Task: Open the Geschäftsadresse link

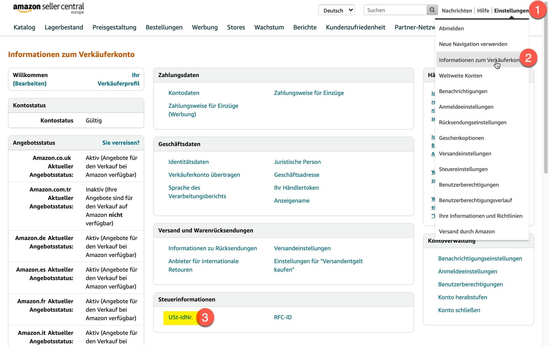Action: click(296, 175)
